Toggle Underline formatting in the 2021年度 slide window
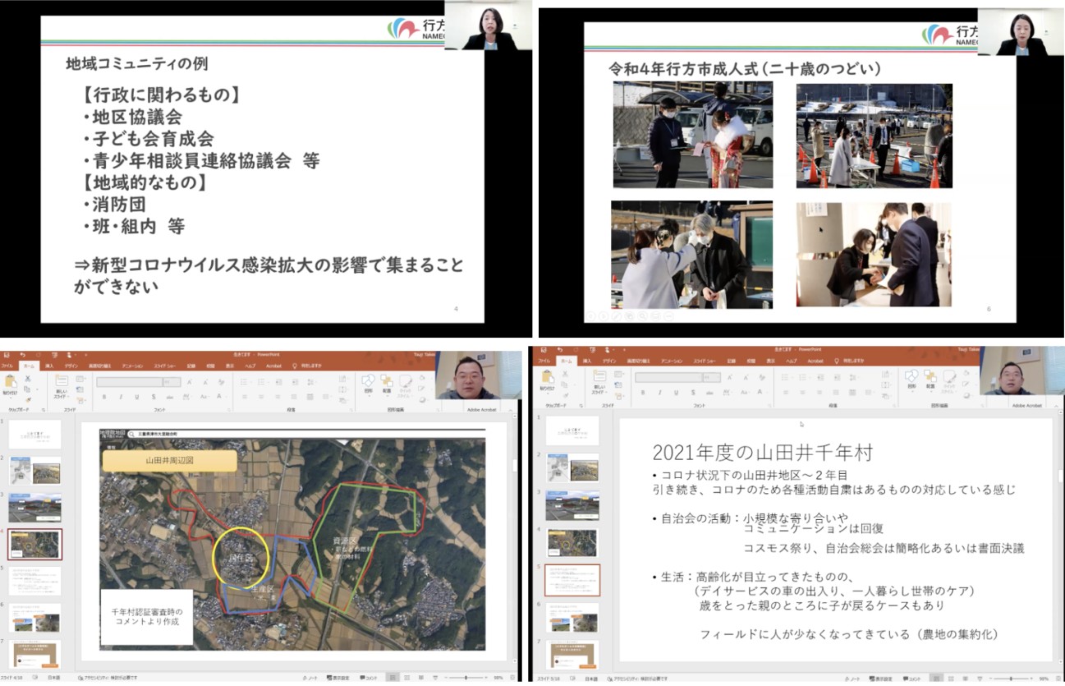Image resolution: width=1065 pixels, height=686 pixels. click(673, 396)
